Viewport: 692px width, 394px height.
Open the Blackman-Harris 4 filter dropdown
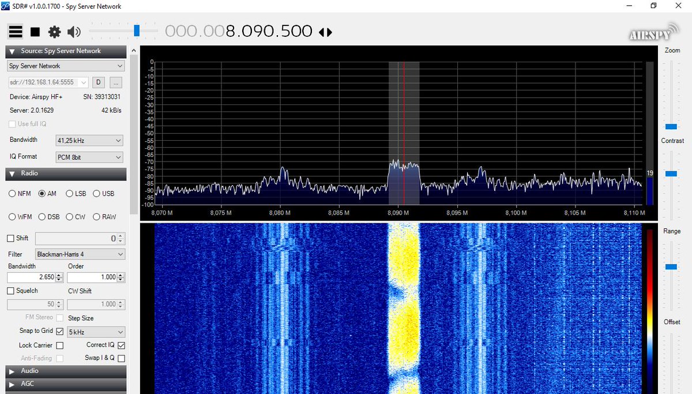pos(79,254)
